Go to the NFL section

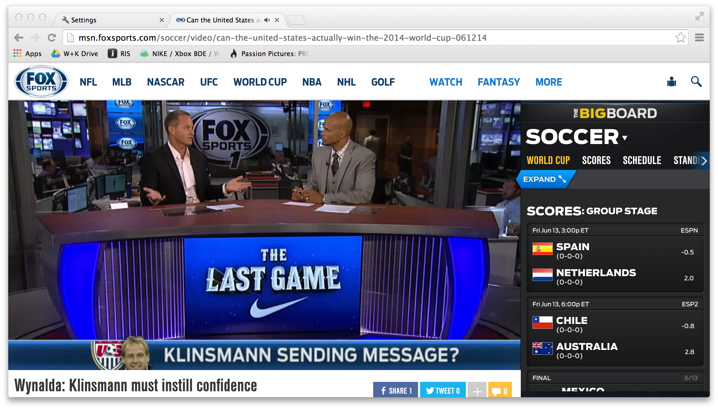click(88, 82)
